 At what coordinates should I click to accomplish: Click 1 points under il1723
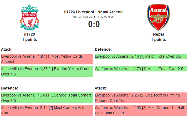click(x=30, y=40)
